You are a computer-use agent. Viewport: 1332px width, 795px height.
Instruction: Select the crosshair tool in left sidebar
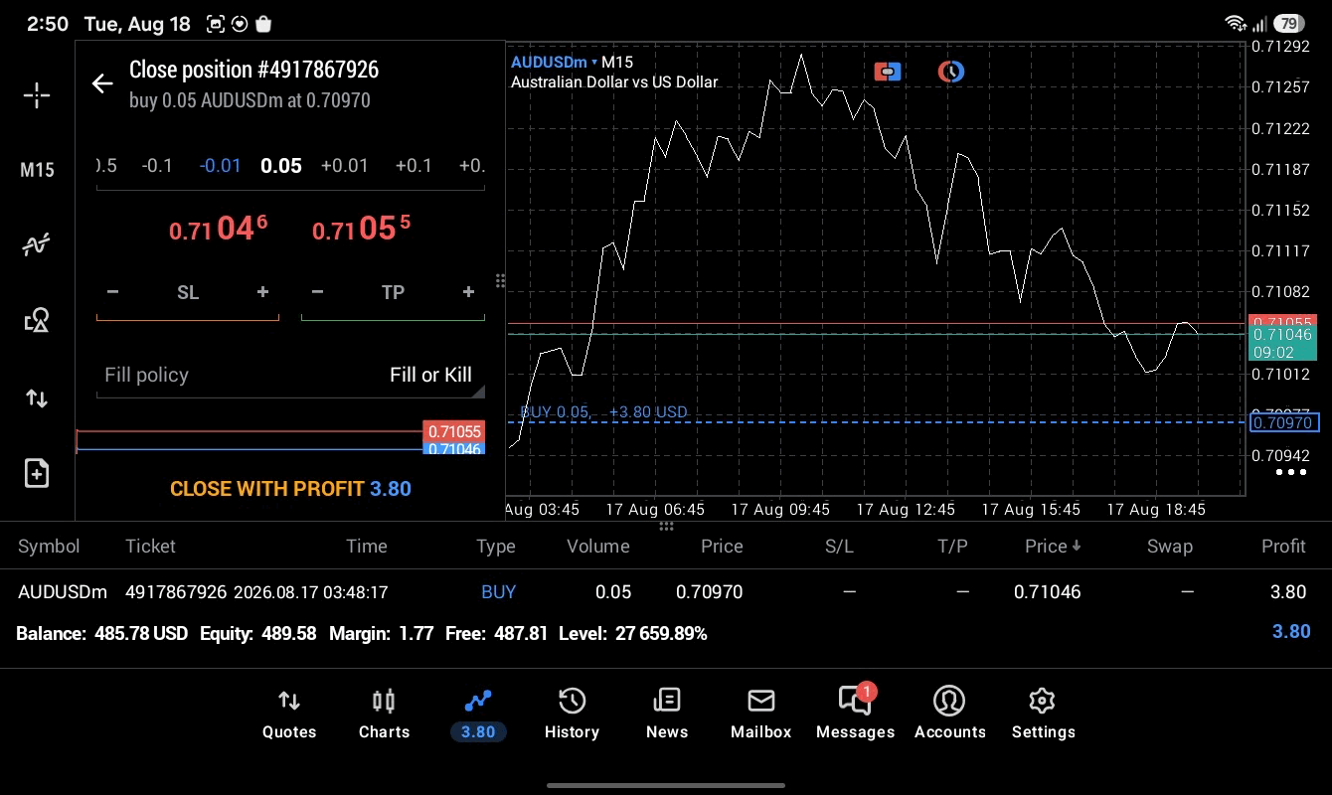point(37,95)
